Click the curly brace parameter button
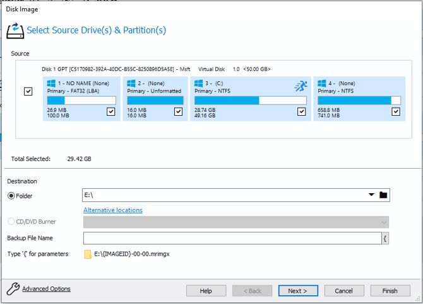 (x=385, y=239)
